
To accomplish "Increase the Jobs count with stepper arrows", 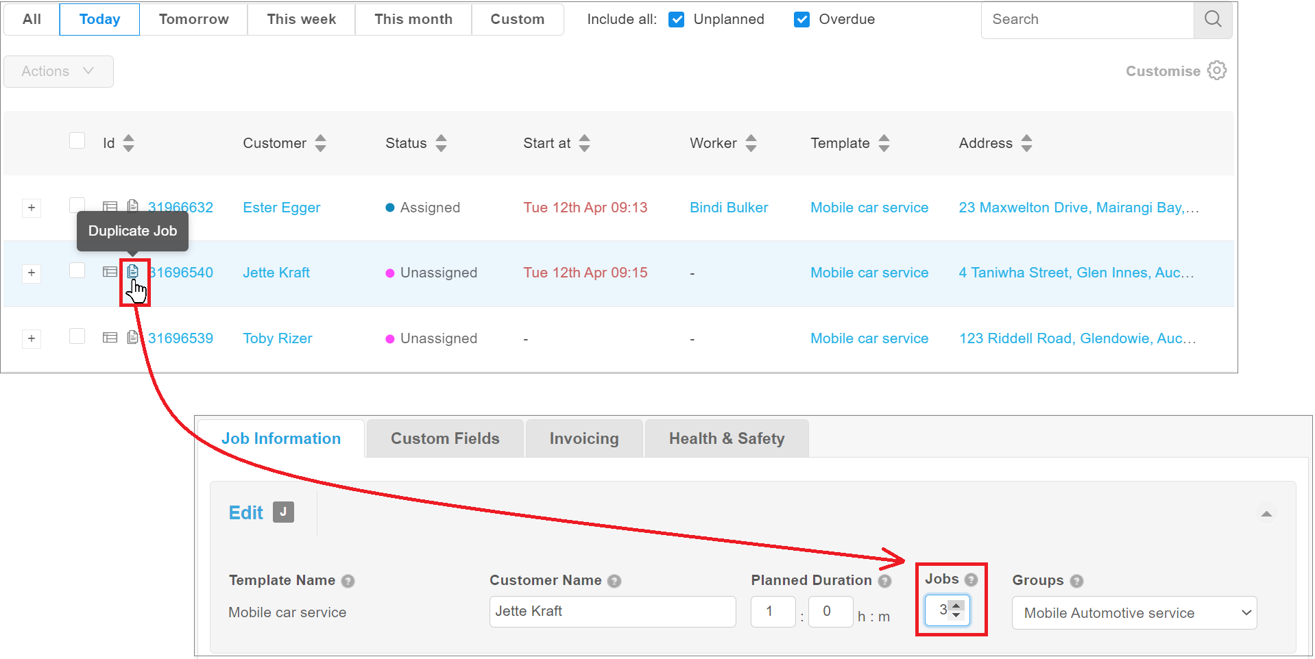I will tap(956, 606).
